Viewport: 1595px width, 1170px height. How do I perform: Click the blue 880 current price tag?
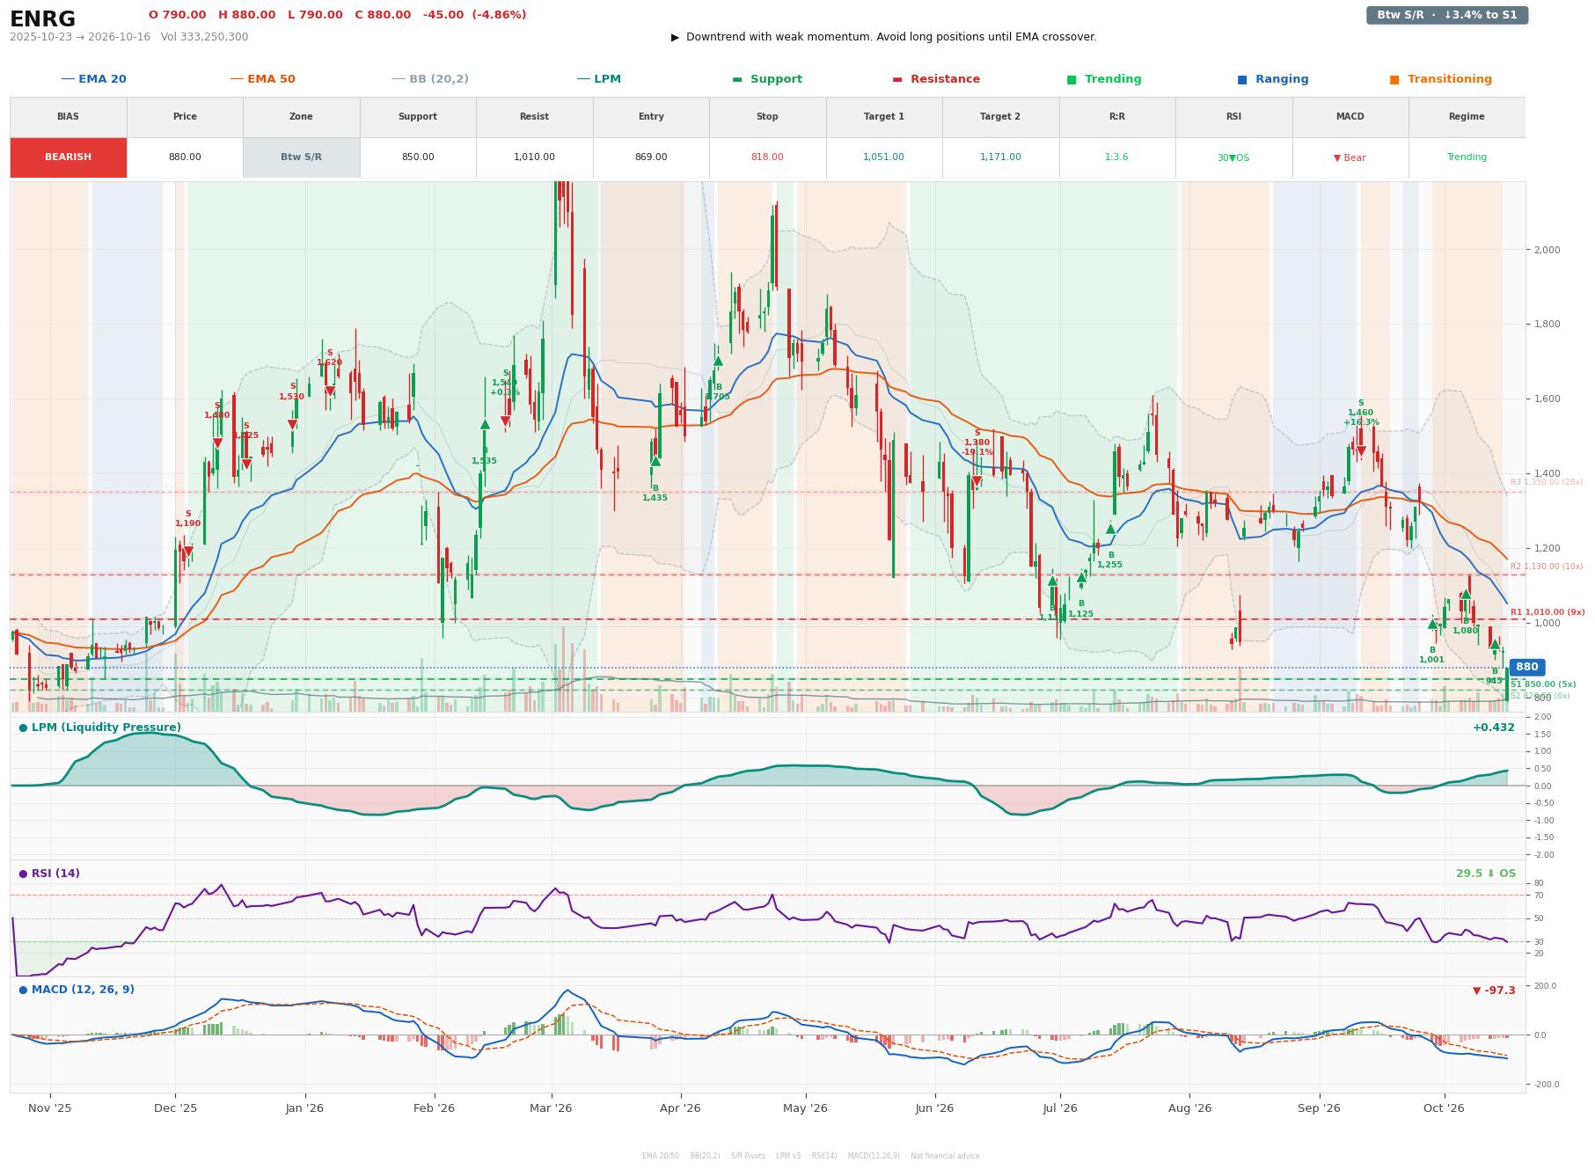click(1526, 667)
